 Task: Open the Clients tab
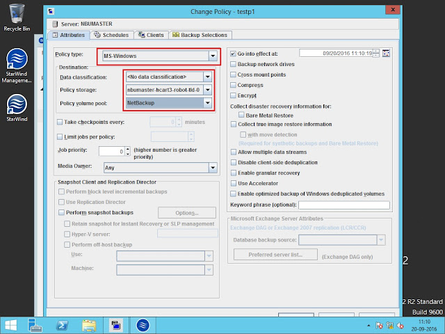152,35
